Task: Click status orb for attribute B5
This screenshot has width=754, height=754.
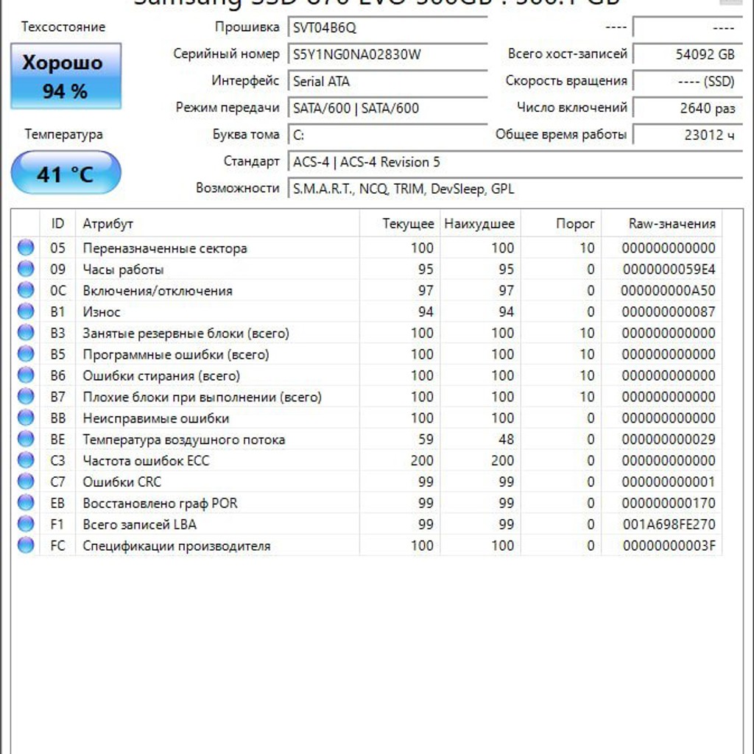Action: coord(26,354)
